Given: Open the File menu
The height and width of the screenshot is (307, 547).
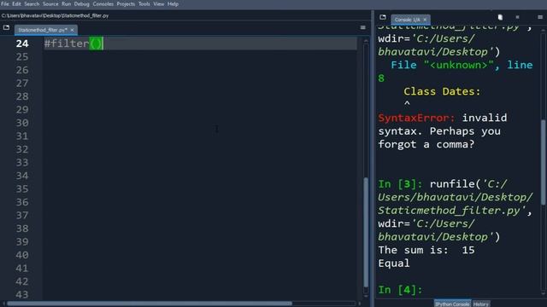Looking at the screenshot, I should point(5,3).
